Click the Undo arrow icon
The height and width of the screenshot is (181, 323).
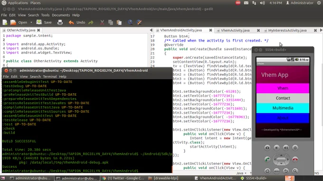(x=71, y=22)
